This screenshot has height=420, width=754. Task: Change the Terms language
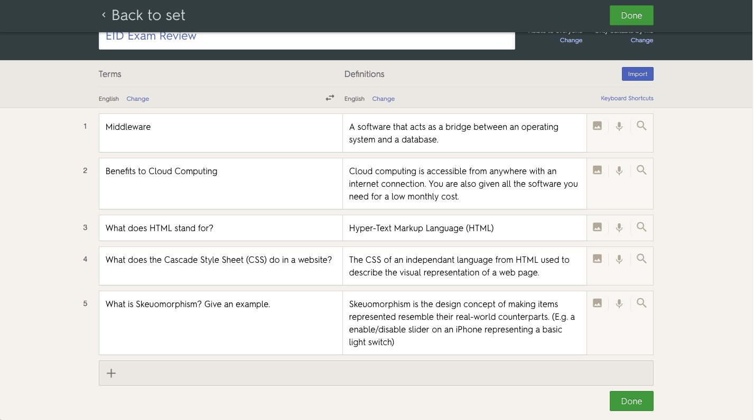pyautogui.click(x=137, y=99)
